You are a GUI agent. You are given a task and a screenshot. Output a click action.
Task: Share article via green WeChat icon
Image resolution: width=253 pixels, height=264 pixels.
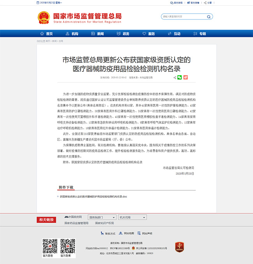click(x=179, y=77)
